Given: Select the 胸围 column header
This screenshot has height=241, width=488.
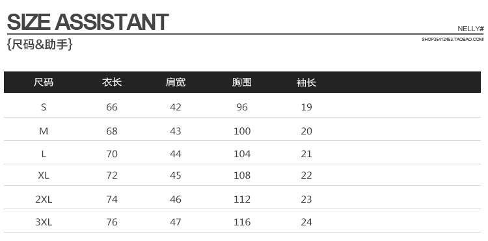Looking at the screenshot, I should click(x=242, y=82).
